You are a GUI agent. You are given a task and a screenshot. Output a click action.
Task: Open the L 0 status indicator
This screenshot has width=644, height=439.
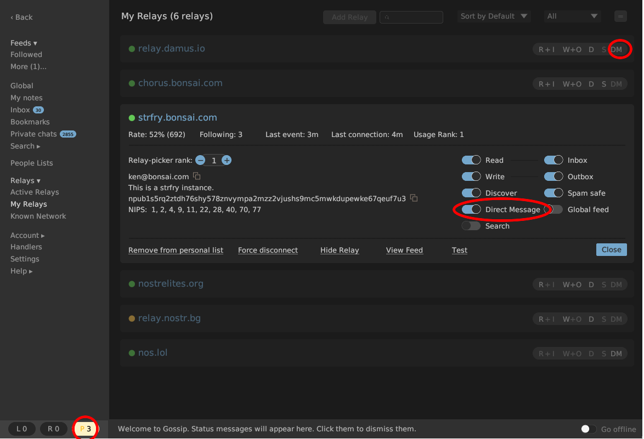tap(22, 429)
